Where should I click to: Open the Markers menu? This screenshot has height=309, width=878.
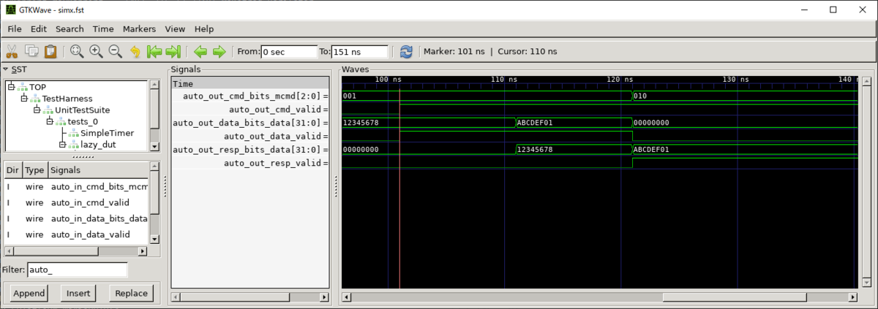point(139,28)
